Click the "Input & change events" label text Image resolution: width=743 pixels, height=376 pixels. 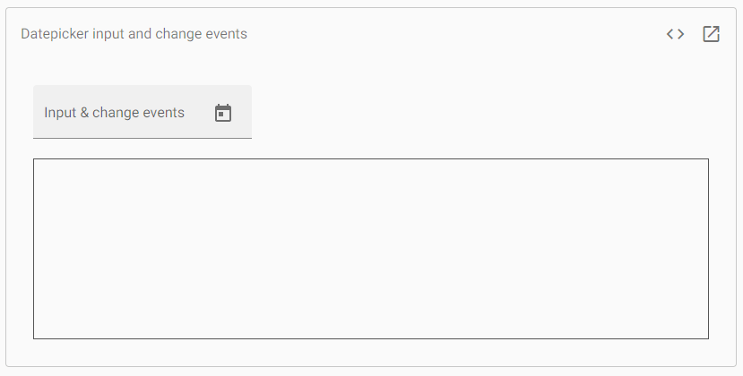tap(114, 113)
